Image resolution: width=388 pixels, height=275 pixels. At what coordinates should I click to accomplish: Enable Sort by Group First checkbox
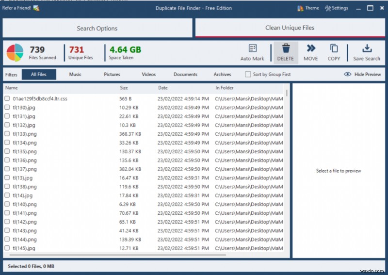tap(248, 75)
